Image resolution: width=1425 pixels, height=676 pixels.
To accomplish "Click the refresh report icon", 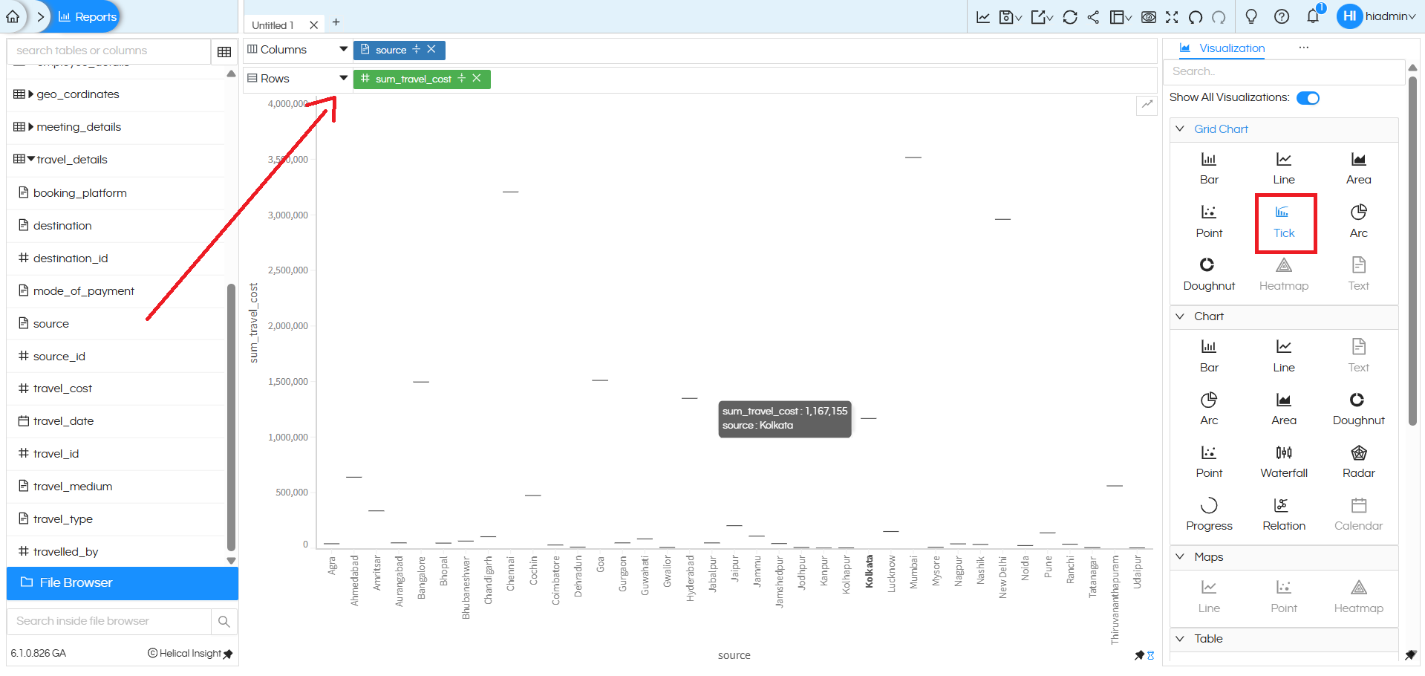I will [x=1069, y=17].
